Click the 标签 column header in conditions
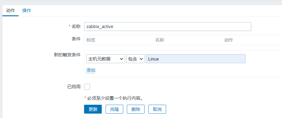Image resolution: width=282 pixels, height=118 pixels. click(91, 40)
